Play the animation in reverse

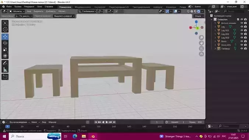[x=103, y=122]
